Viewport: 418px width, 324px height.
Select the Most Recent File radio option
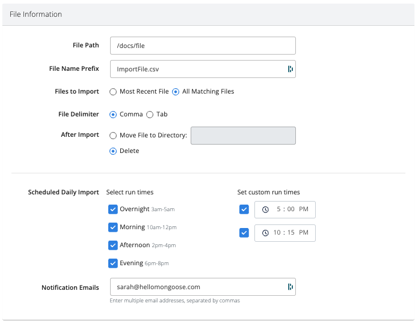coord(113,92)
